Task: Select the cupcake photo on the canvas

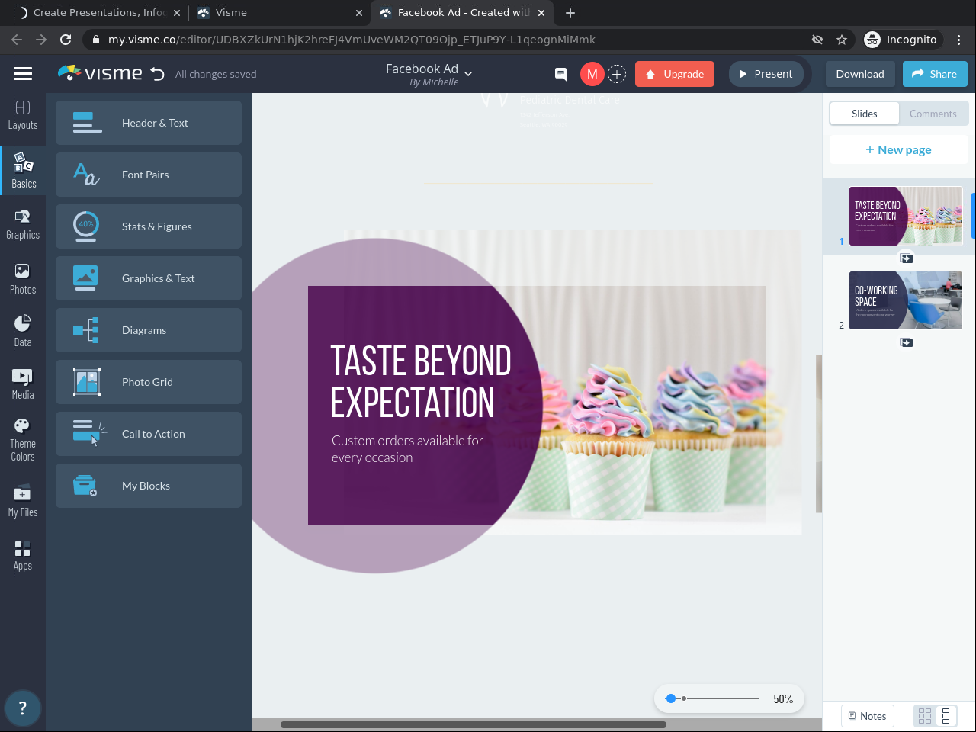Action: [x=656, y=404]
